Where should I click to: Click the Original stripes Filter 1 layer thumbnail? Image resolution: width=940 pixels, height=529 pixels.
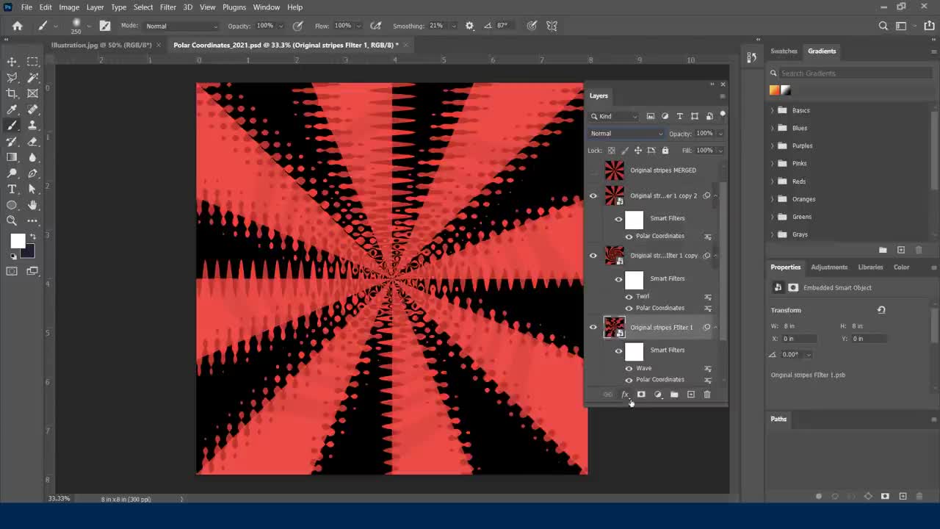614,328
